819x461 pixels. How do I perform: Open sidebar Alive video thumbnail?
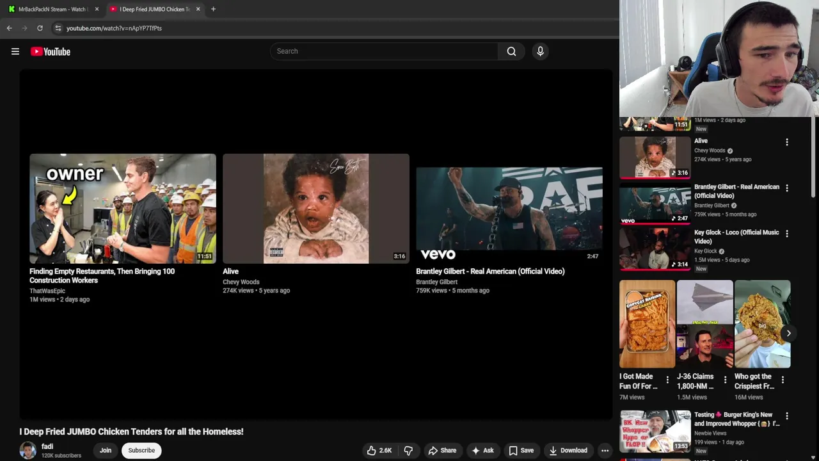(x=655, y=157)
